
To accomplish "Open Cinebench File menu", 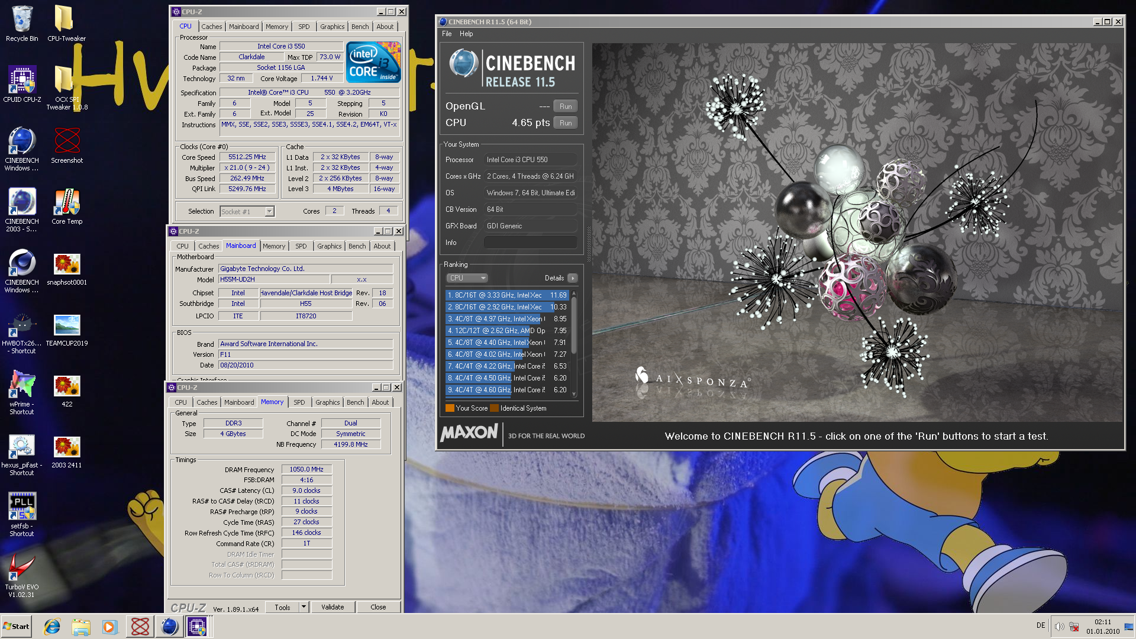I will point(447,34).
